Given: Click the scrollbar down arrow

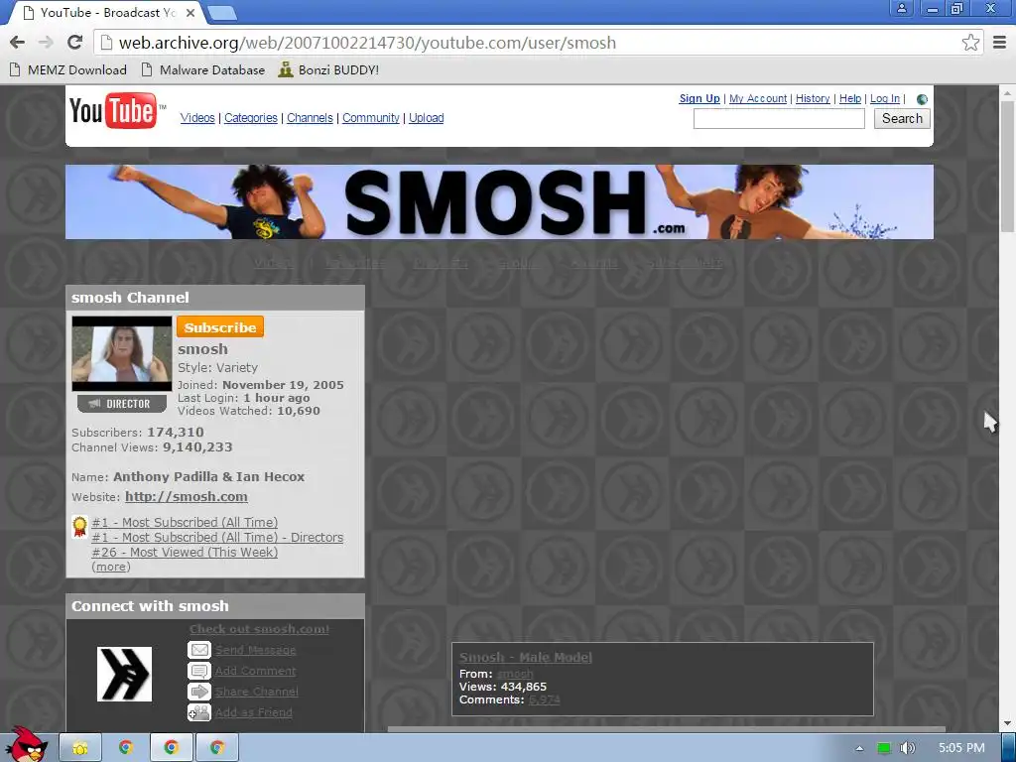Looking at the screenshot, I should [1007, 723].
